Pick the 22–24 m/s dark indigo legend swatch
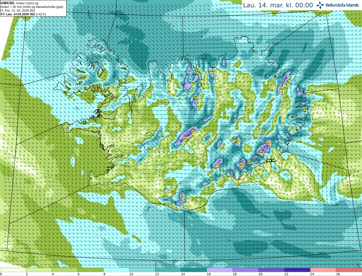 tap(298, 270)
